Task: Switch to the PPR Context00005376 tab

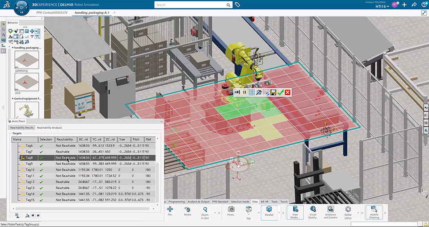Action: pyautogui.click(x=52, y=12)
